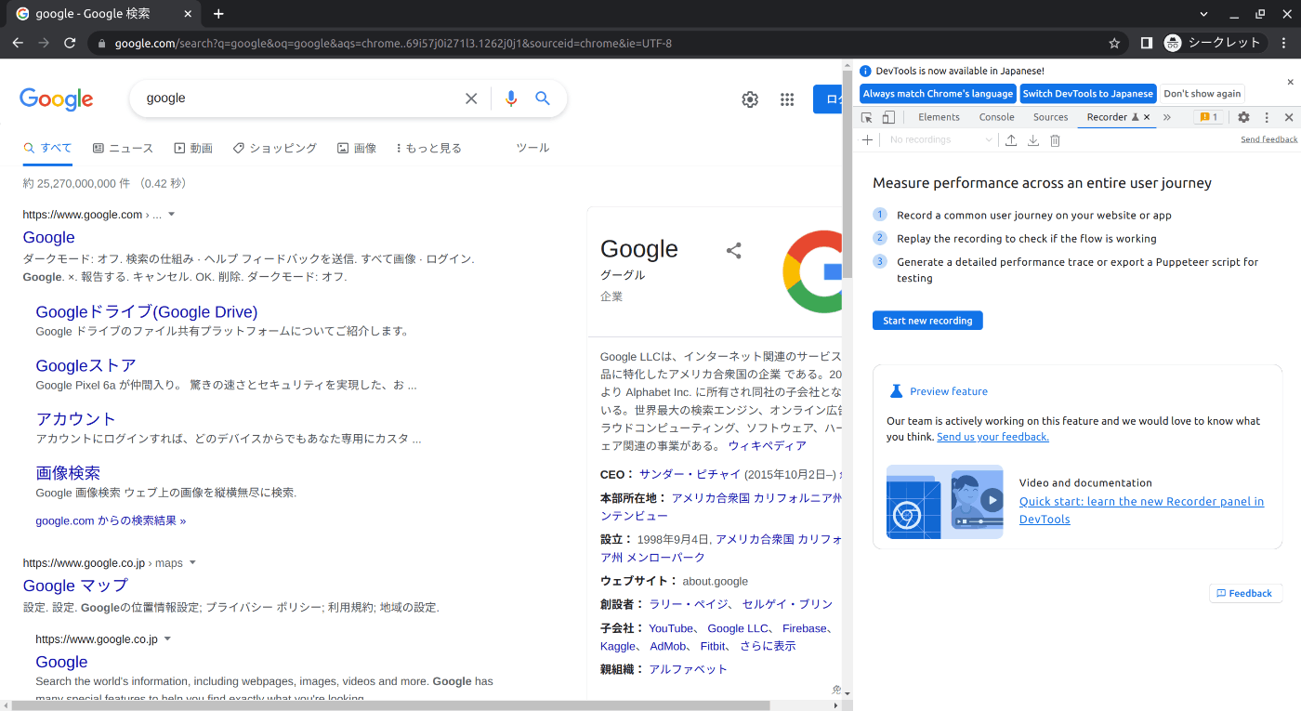Delete the recording with the trash icon
This screenshot has height=711, width=1301.
[x=1055, y=139]
